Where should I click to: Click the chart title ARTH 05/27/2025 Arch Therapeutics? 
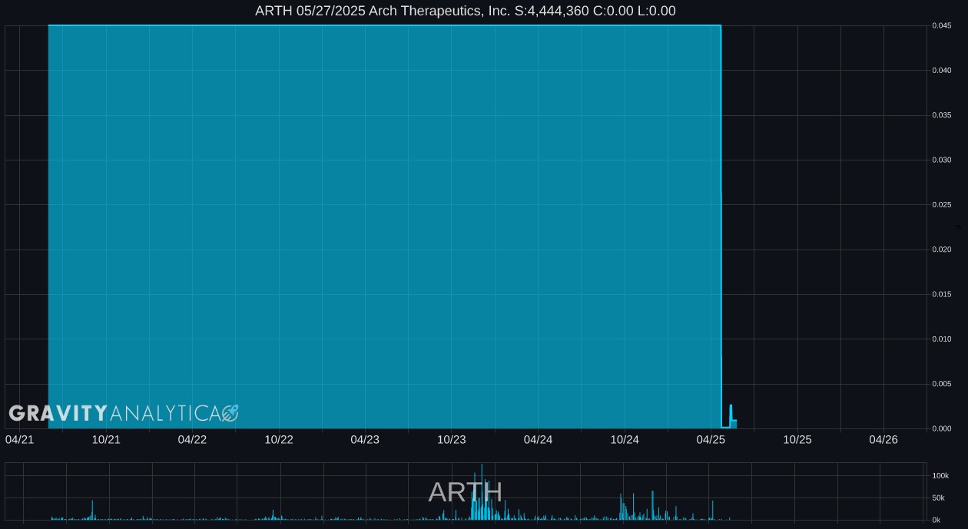tap(465, 11)
